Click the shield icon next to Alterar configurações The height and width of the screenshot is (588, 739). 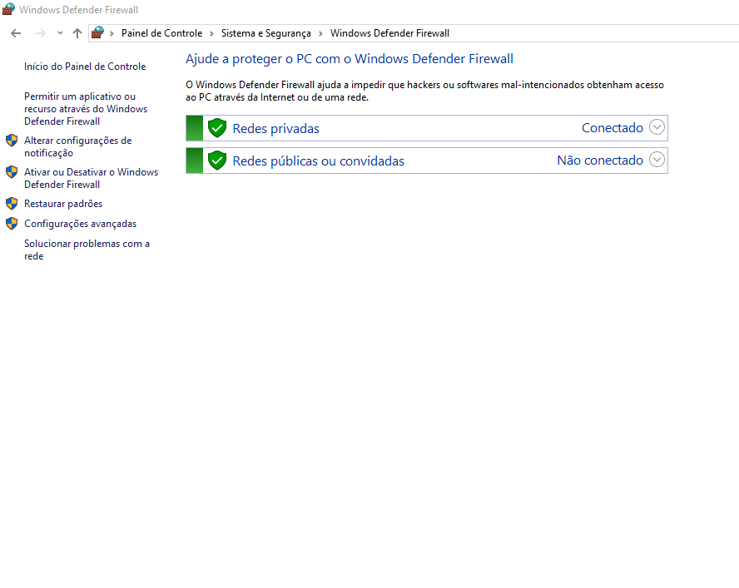coord(12,141)
